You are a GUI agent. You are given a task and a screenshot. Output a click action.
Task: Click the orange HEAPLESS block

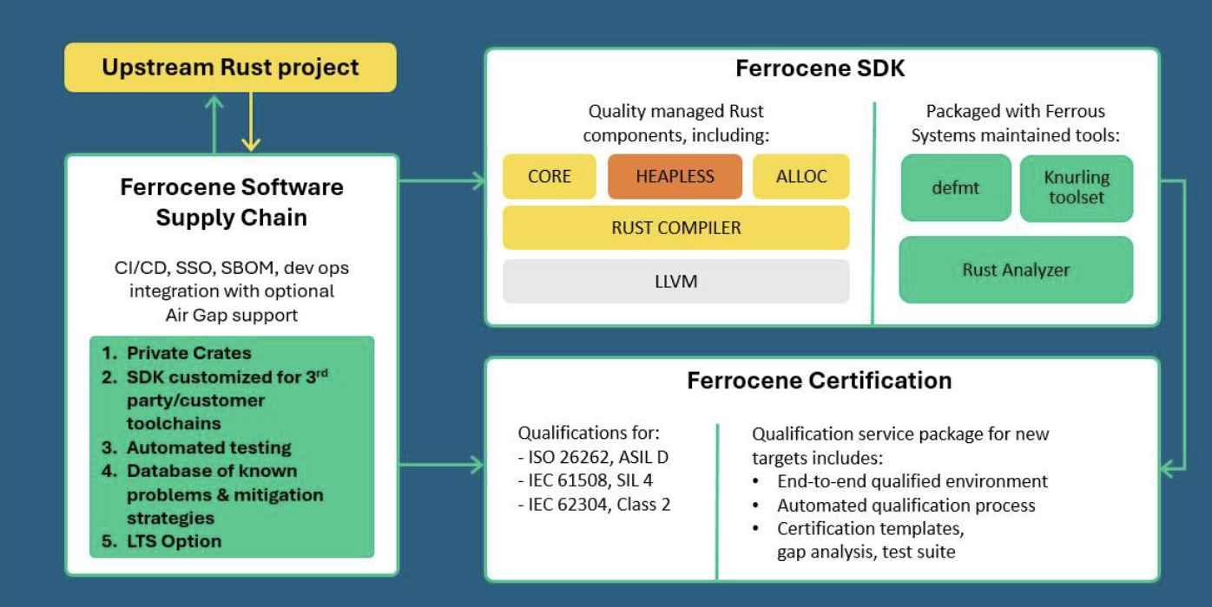click(675, 177)
